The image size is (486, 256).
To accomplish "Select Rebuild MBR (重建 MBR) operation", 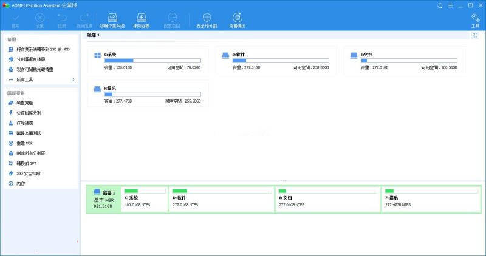I will pyautogui.click(x=21, y=143).
